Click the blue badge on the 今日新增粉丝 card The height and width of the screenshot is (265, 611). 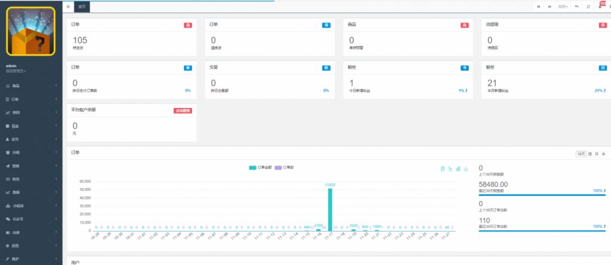pos(464,68)
